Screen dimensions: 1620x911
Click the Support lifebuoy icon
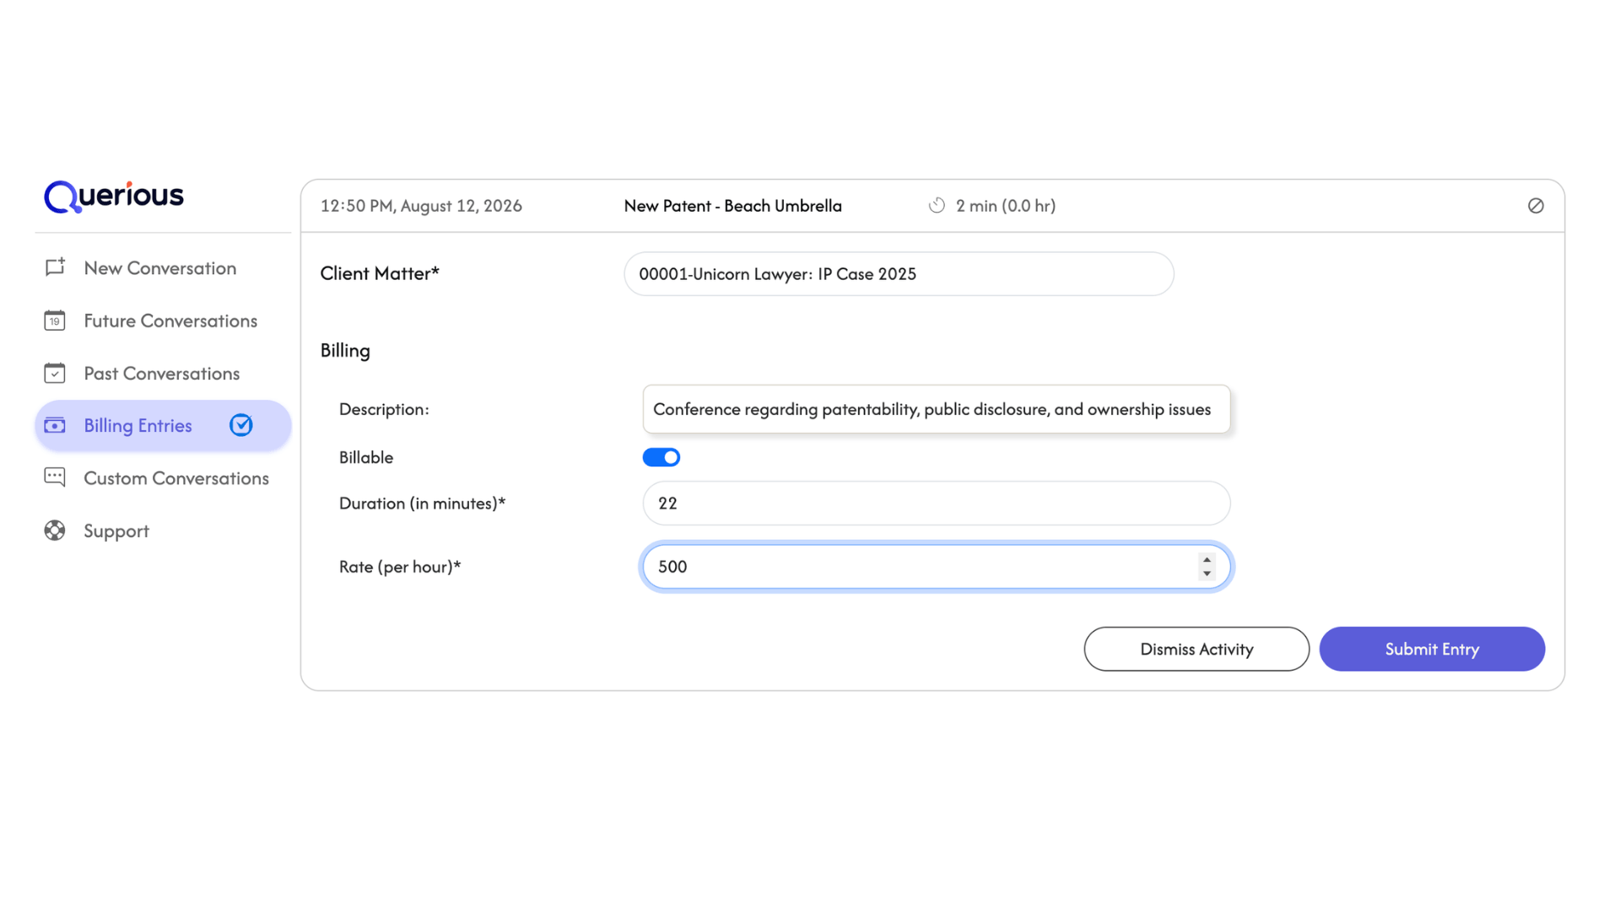tap(55, 531)
